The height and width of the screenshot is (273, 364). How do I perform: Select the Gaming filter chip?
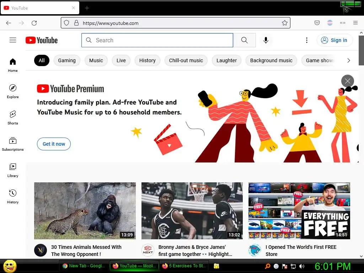pyautogui.click(x=67, y=60)
